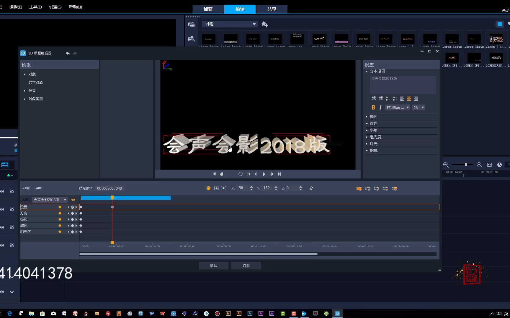Screen dimensions: 510x318
Task: Select the resize object tool before X field
Action: 223,188
